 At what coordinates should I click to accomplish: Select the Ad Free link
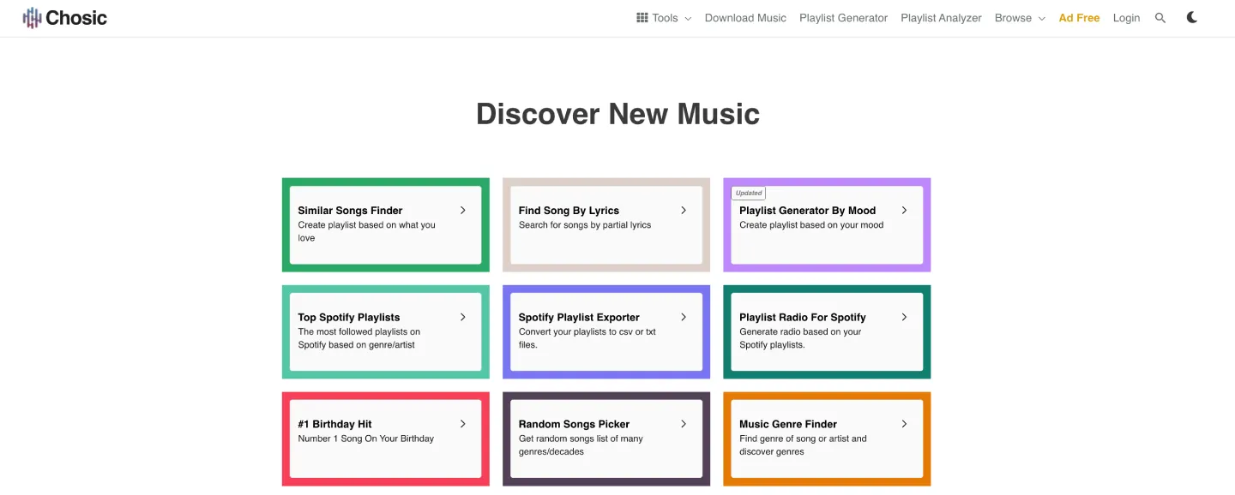[x=1079, y=18]
